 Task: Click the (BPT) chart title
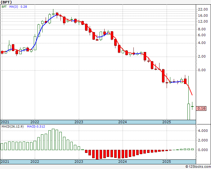pyautogui.click(x=6, y=2)
